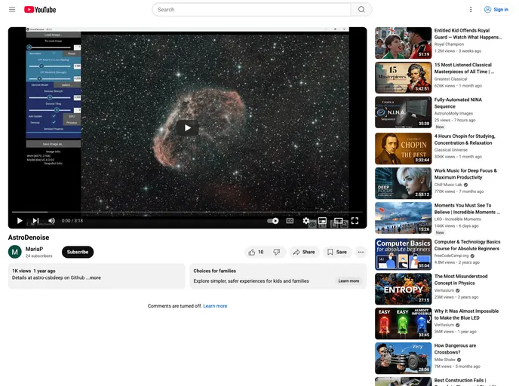
Task: Click freeCodeCamp.org channel name
Action: click(451, 256)
